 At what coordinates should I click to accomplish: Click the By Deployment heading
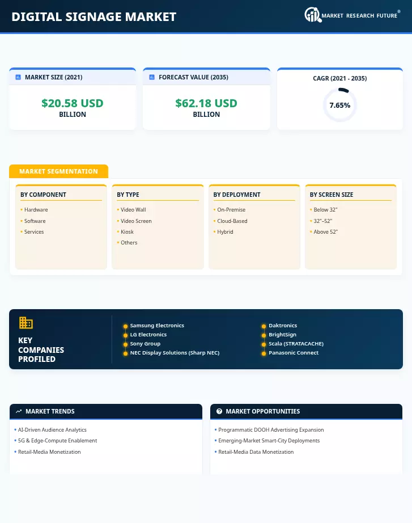pyautogui.click(x=237, y=195)
